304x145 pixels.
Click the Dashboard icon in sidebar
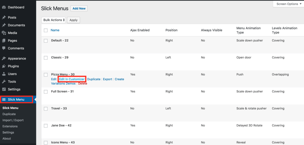coord(4,7)
